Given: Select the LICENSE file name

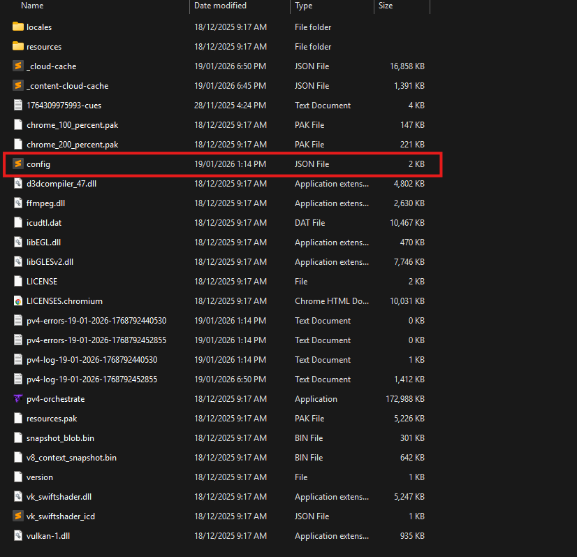Looking at the screenshot, I should click(42, 281).
